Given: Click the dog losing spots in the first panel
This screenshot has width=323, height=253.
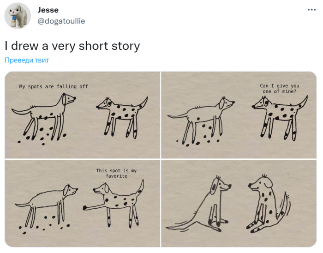Looking at the screenshot, I should (x=44, y=117).
